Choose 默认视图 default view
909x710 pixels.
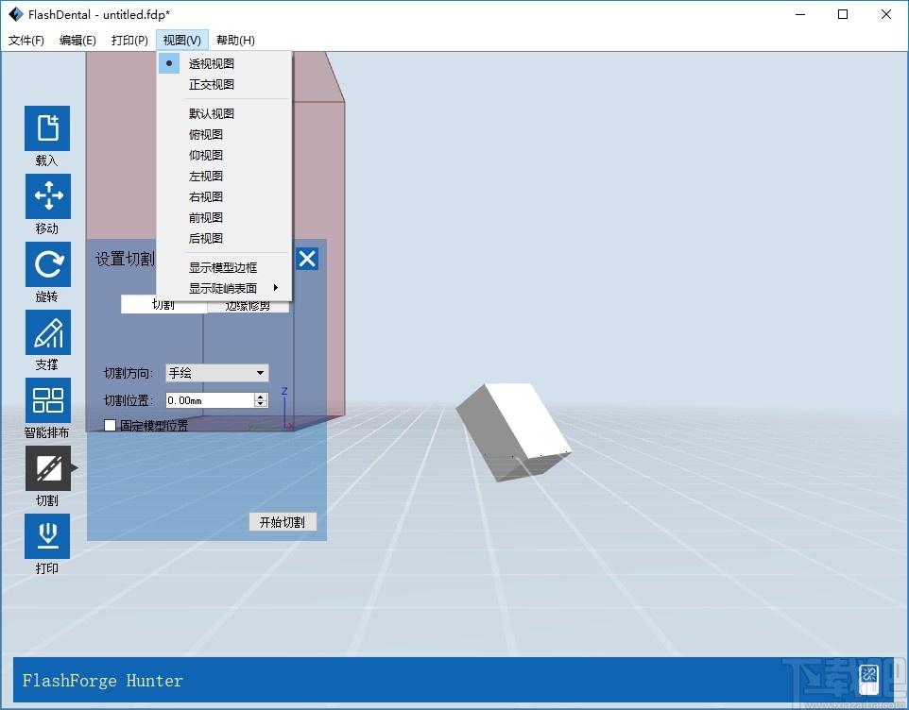pos(224,113)
